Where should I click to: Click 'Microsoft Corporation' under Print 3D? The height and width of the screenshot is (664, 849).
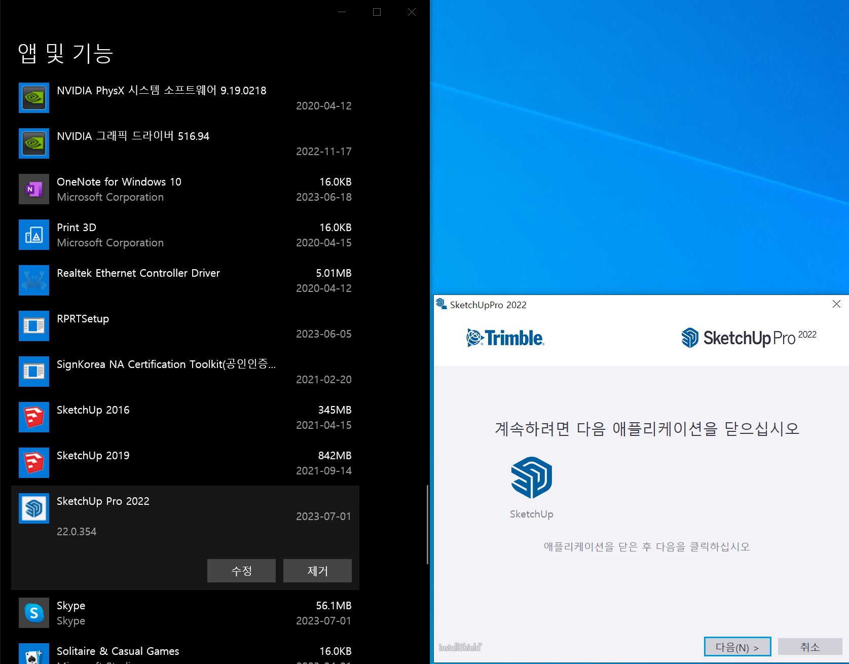pyautogui.click(x=110, y=242)
